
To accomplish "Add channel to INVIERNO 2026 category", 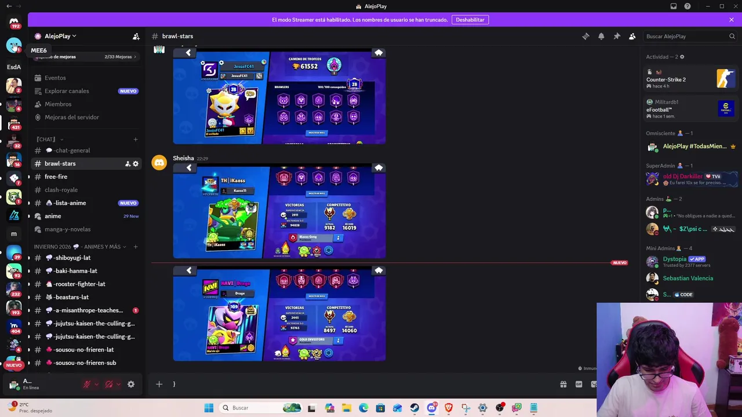I will [136, 247].
